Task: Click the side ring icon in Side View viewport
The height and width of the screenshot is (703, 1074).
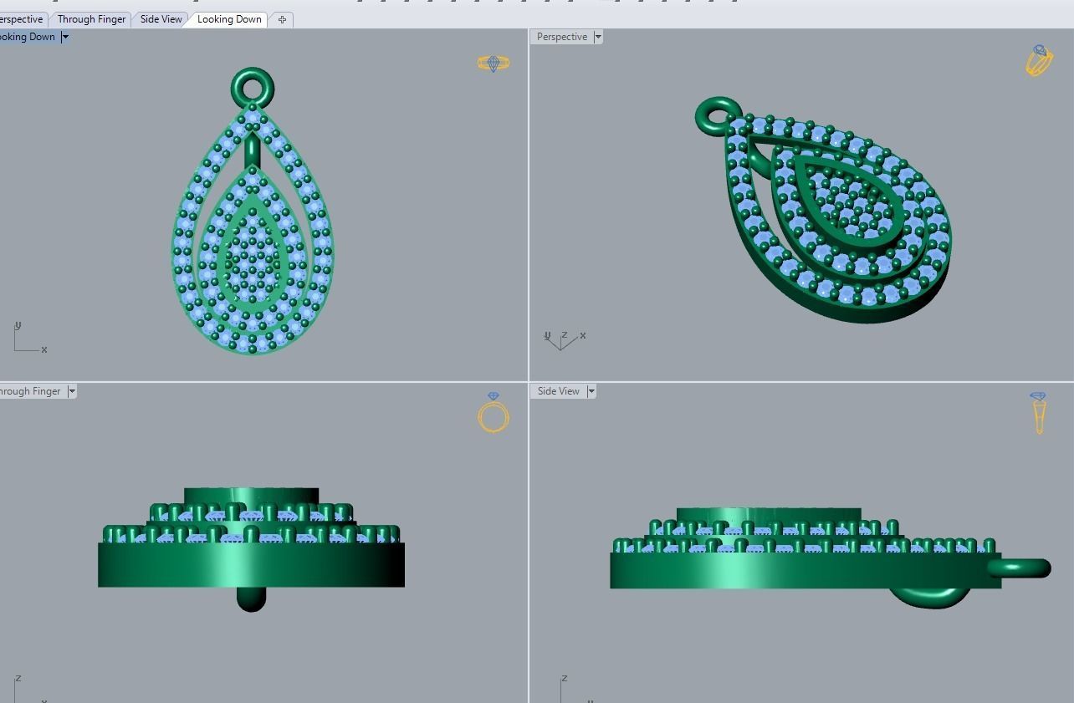Action: pos(1038,413)
